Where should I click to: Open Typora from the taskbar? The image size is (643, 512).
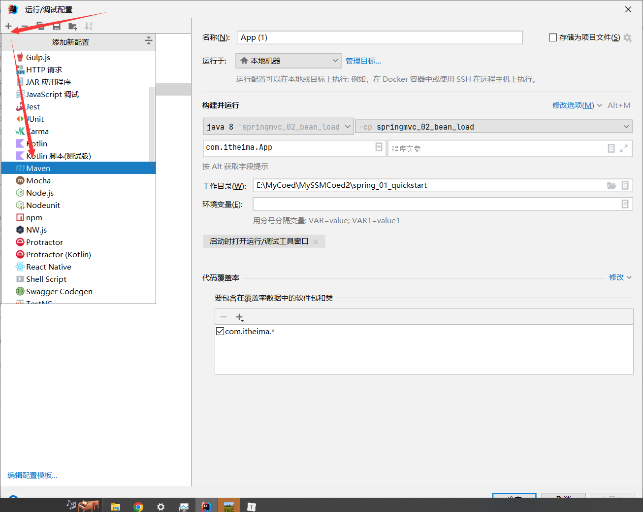click(252, 507)
